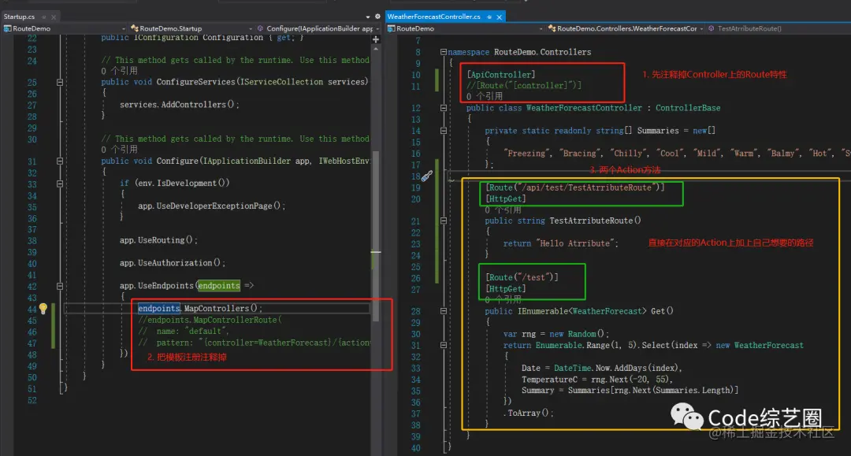The width and height of the screenshot is (851, 456).
Task: Click the return "Hello Atrribute"; statement
Action: 561,243
